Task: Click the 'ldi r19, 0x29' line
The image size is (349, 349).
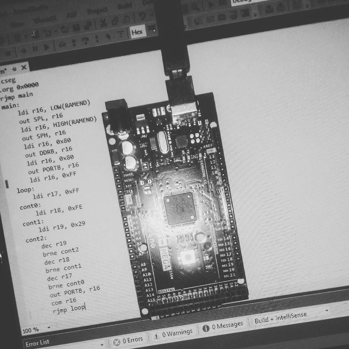Action: (62, 227)
